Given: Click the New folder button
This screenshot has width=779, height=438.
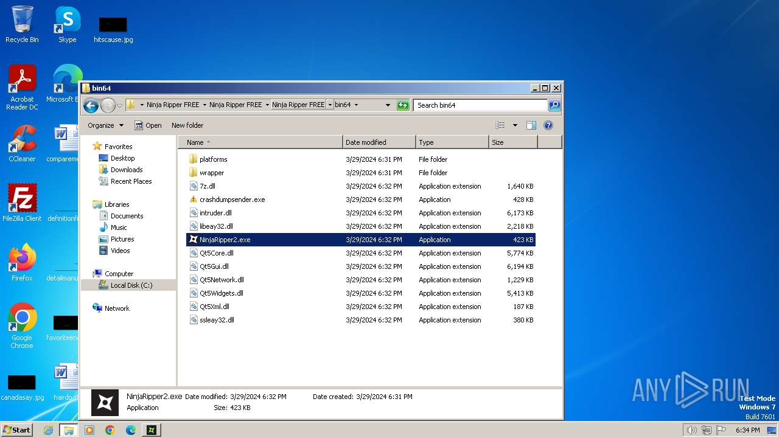Looking at the screenshot, I should pos(187,125).
